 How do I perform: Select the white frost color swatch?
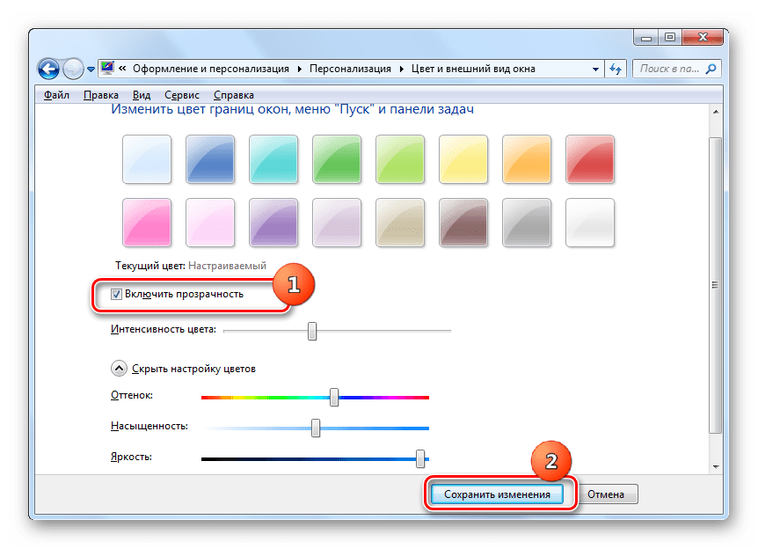[590, 223]
